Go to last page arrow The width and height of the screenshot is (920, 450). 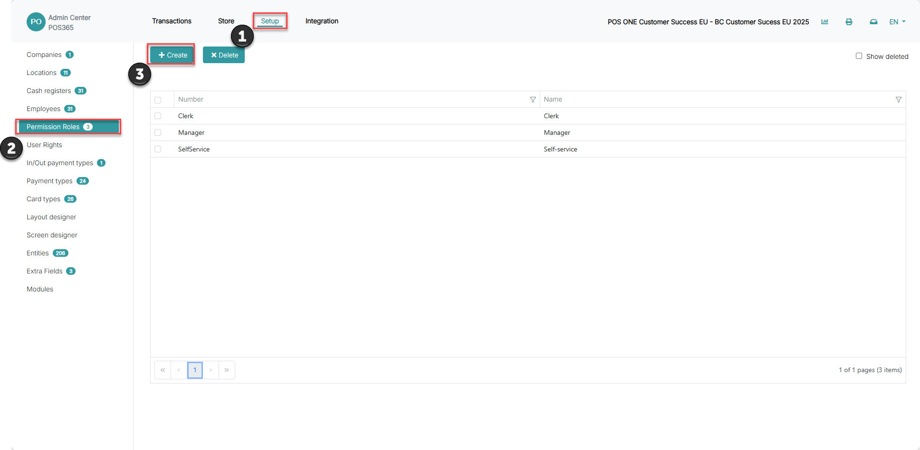click(x=227, y=370)
